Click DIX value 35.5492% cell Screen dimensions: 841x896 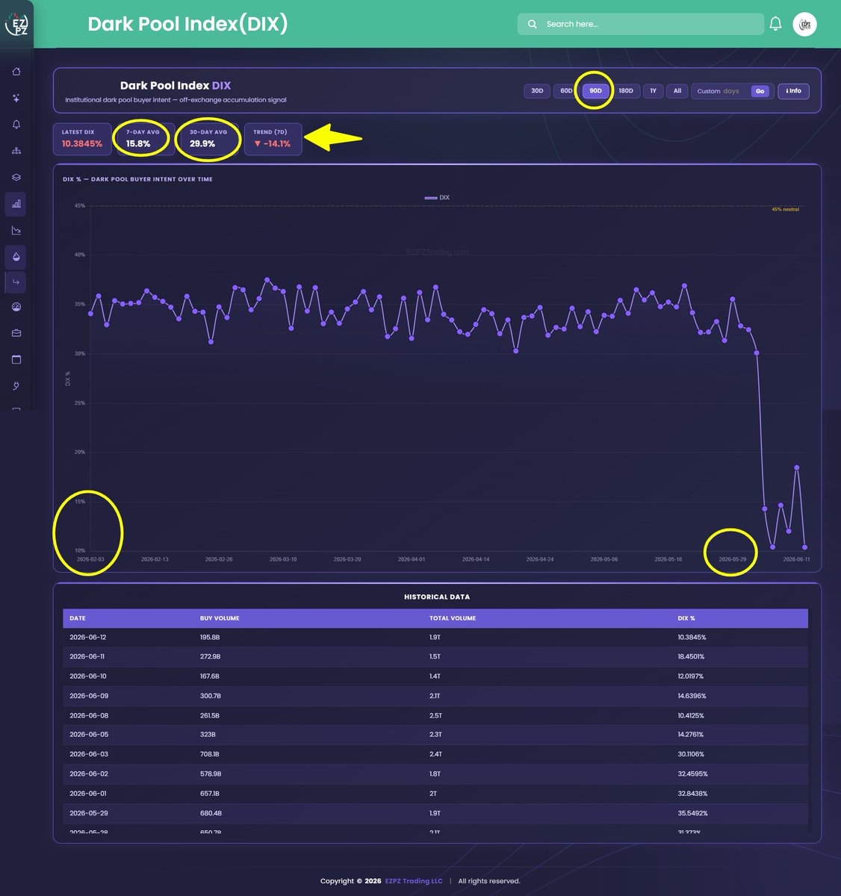click(692, 813)
